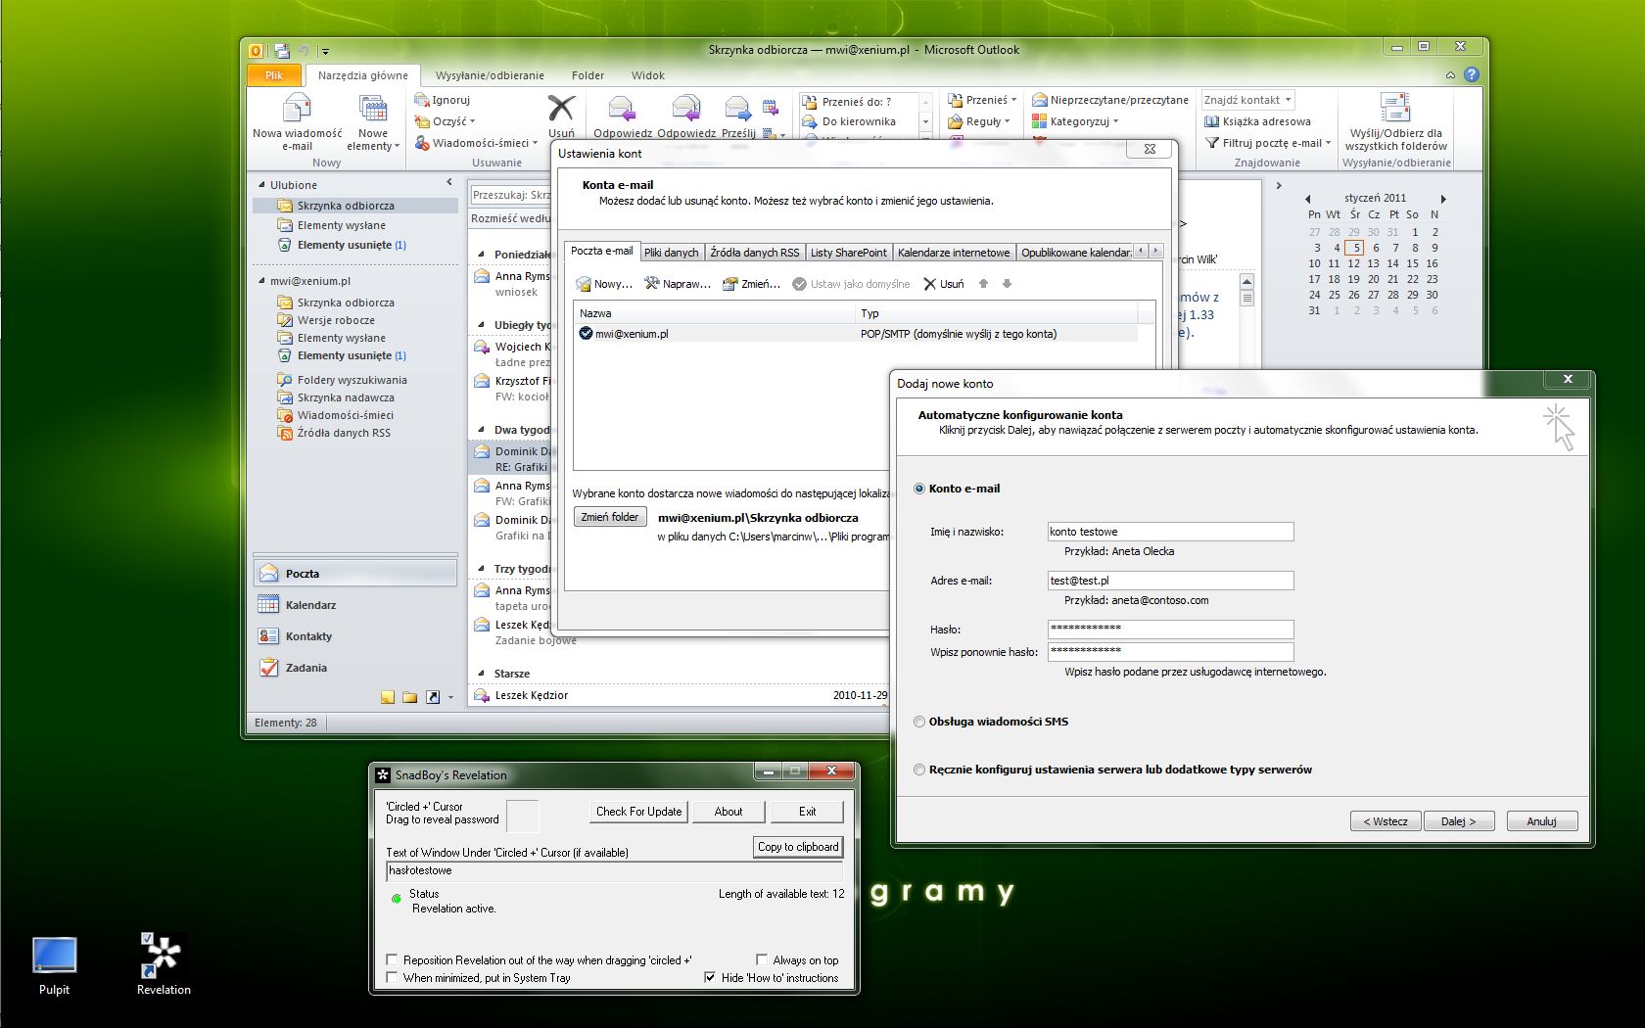Open the Reguły dropdown menu
This screenshot has width=1645, height=1028.
pyautogui.click(x=979, y=121)
